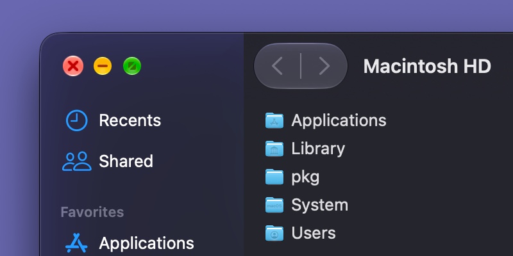Screen dimensions: 513x256
Task: Click the Applications icon under Favorites
Action: (76, 243)
